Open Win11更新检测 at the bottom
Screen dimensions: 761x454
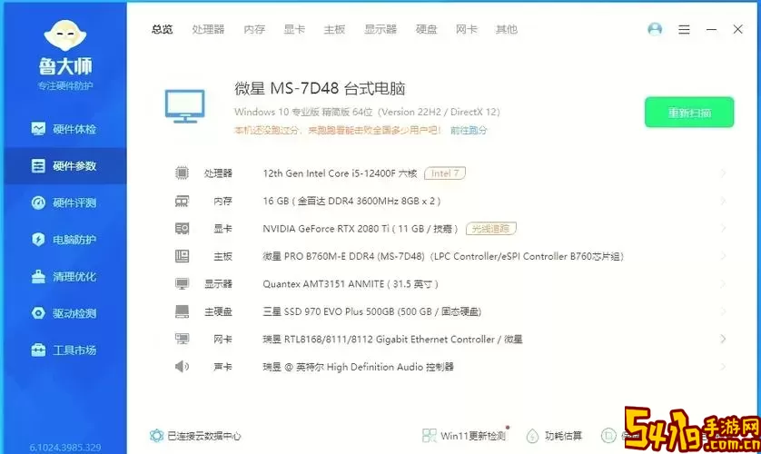(x=464, y=436)
